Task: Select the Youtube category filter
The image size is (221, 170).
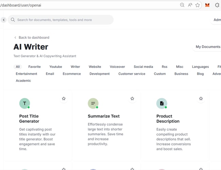Action: [56, 67]
